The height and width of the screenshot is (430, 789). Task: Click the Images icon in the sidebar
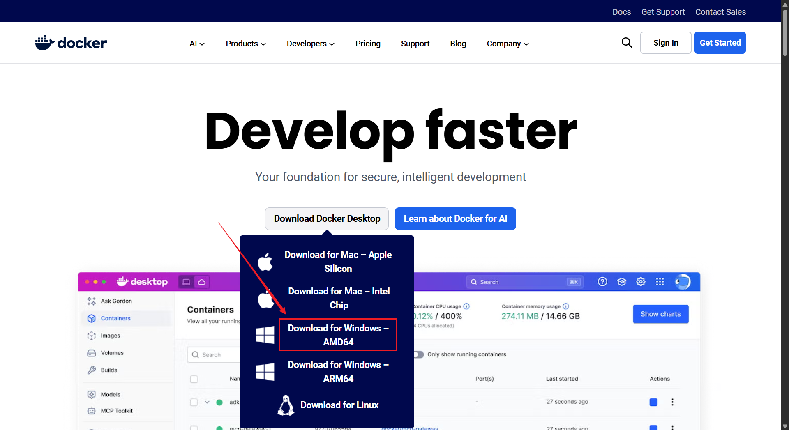point(91,336)
